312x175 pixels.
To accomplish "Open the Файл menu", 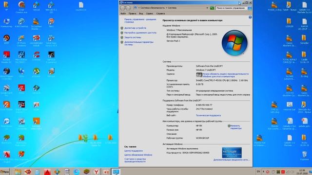I will pyautogui.click(x=123, y=14).
